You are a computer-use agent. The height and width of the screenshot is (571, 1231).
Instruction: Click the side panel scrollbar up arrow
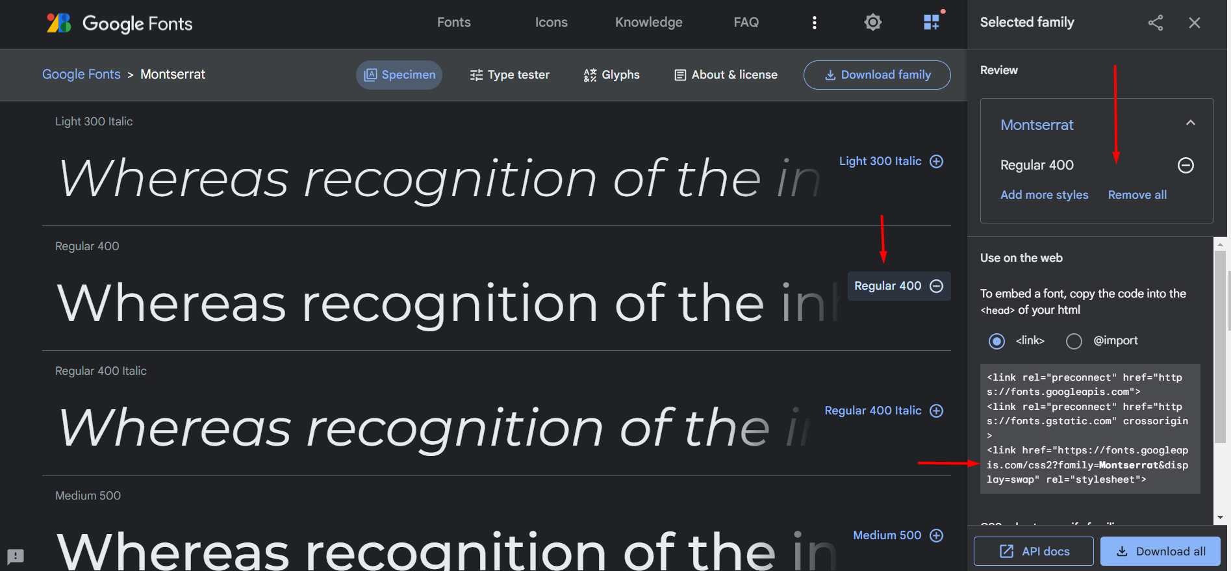click(1220, 244)
